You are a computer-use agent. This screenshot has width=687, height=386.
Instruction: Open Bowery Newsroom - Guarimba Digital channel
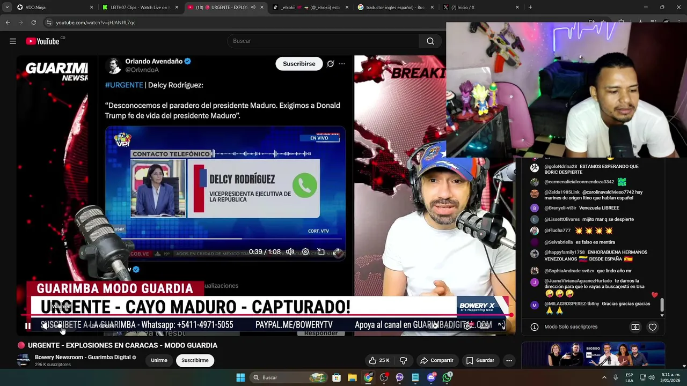pos(83,357)
